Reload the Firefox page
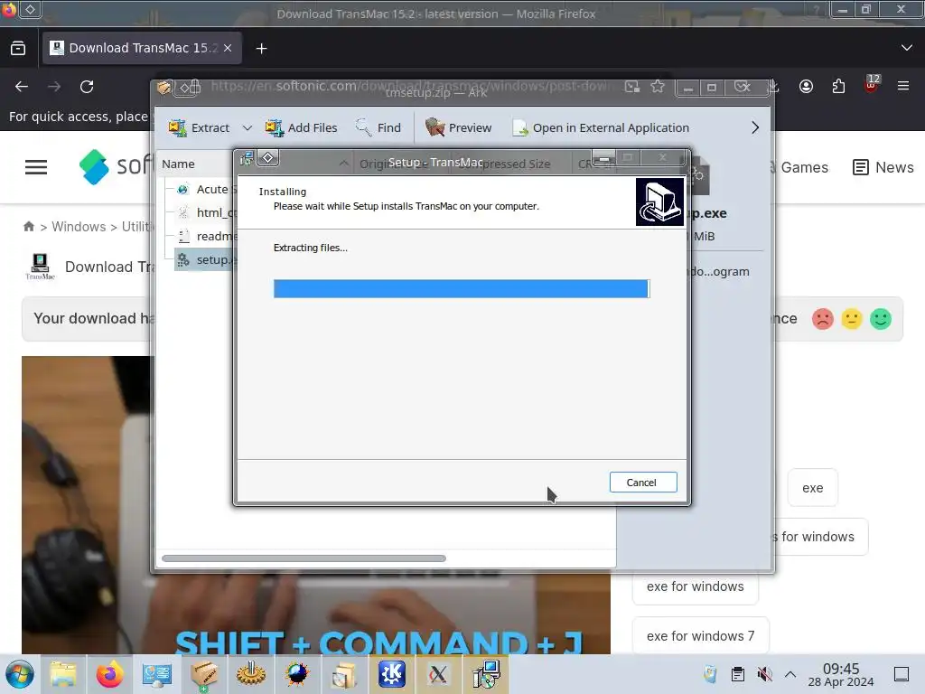Screen dimensions: 925x694 pyautogui.click(x=87, y=87)
